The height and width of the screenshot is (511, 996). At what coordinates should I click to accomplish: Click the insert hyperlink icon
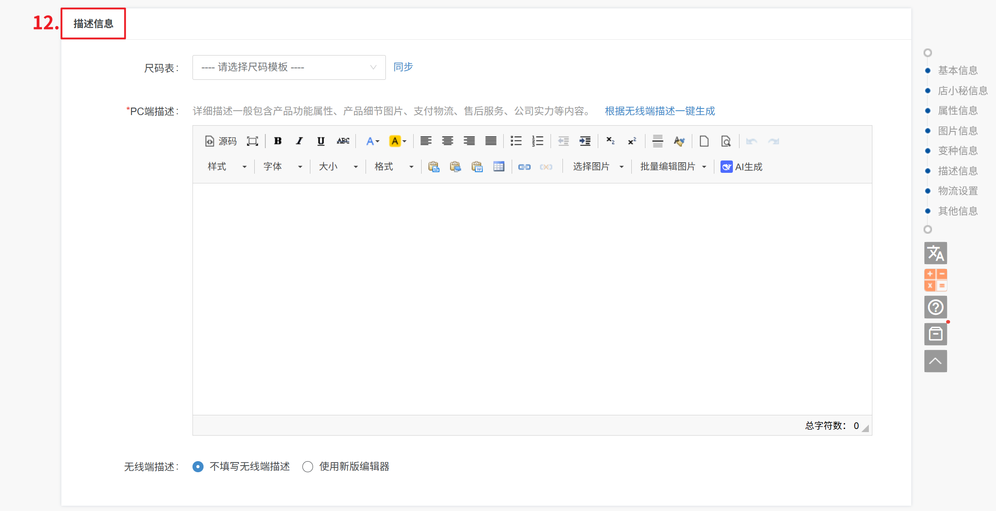click(524, 167)
